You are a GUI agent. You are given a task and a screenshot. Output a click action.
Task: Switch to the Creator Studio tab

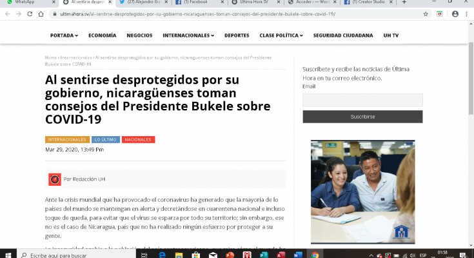[x=368, y=2]
